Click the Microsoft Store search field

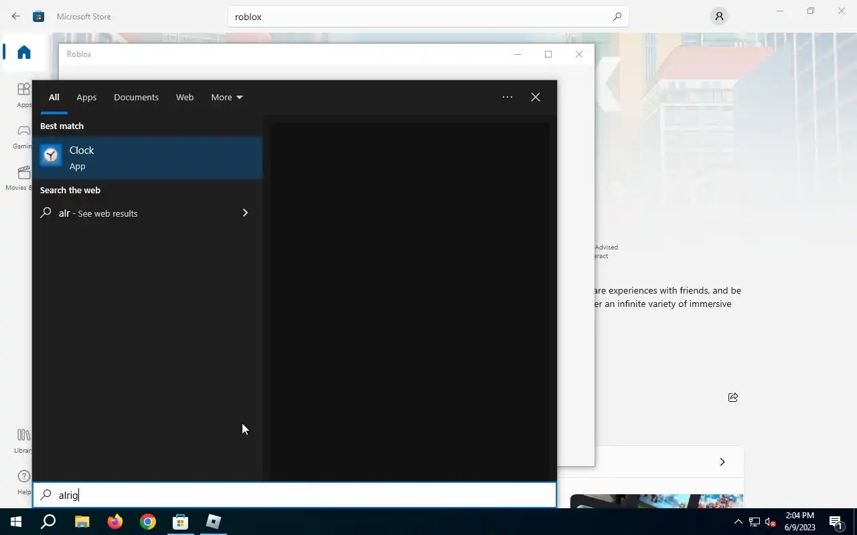pos(428,17)
